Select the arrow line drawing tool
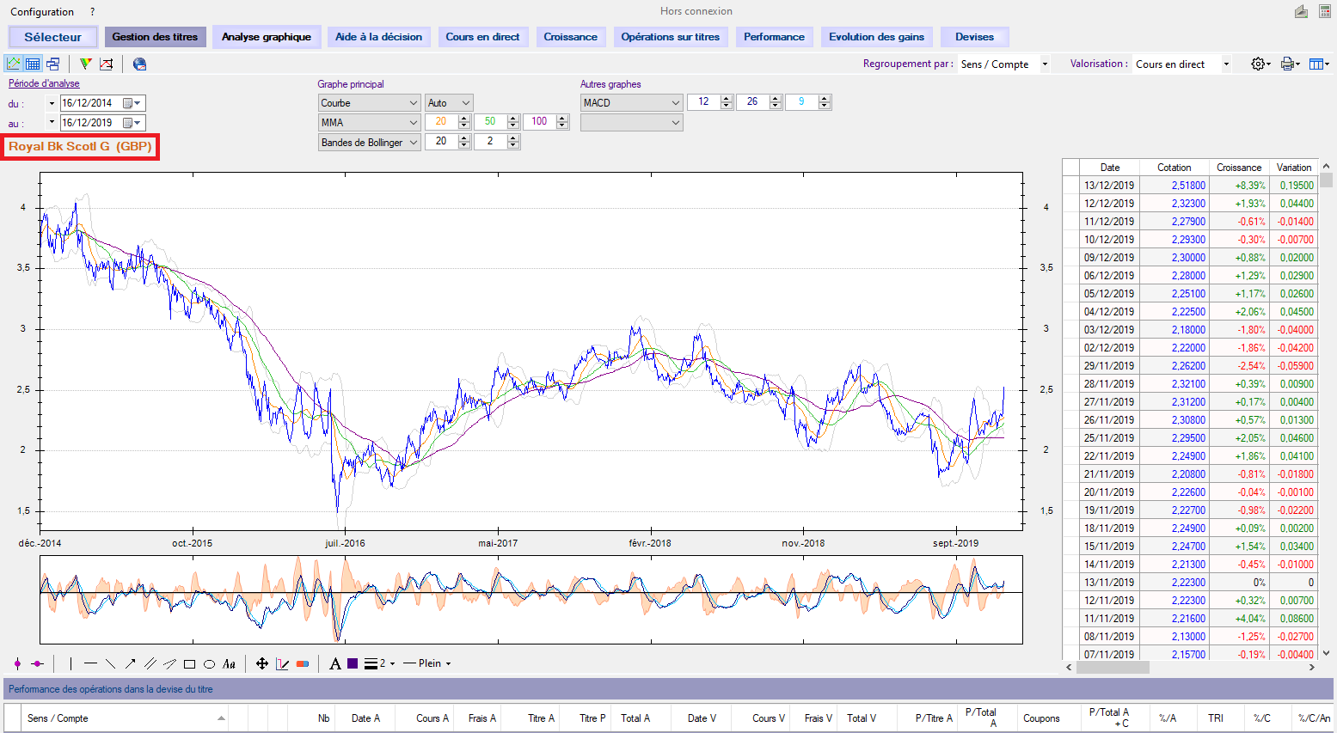This screenshot has height=733, width=1337. [x=130, y=663]
